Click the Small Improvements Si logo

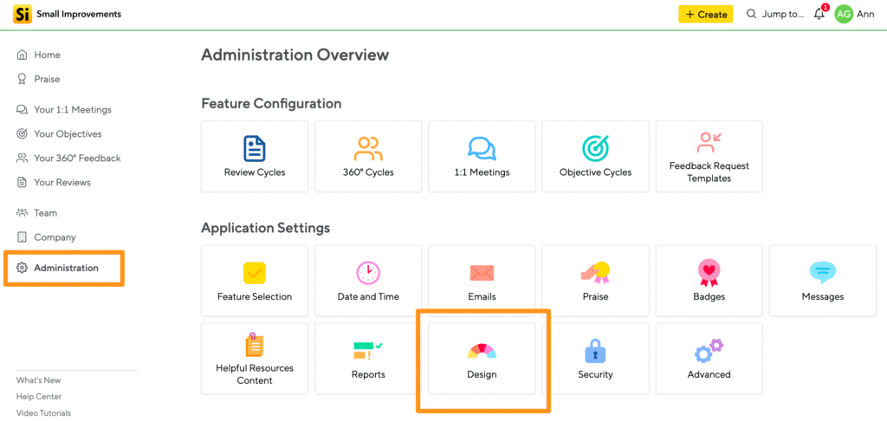pos(23,14)
